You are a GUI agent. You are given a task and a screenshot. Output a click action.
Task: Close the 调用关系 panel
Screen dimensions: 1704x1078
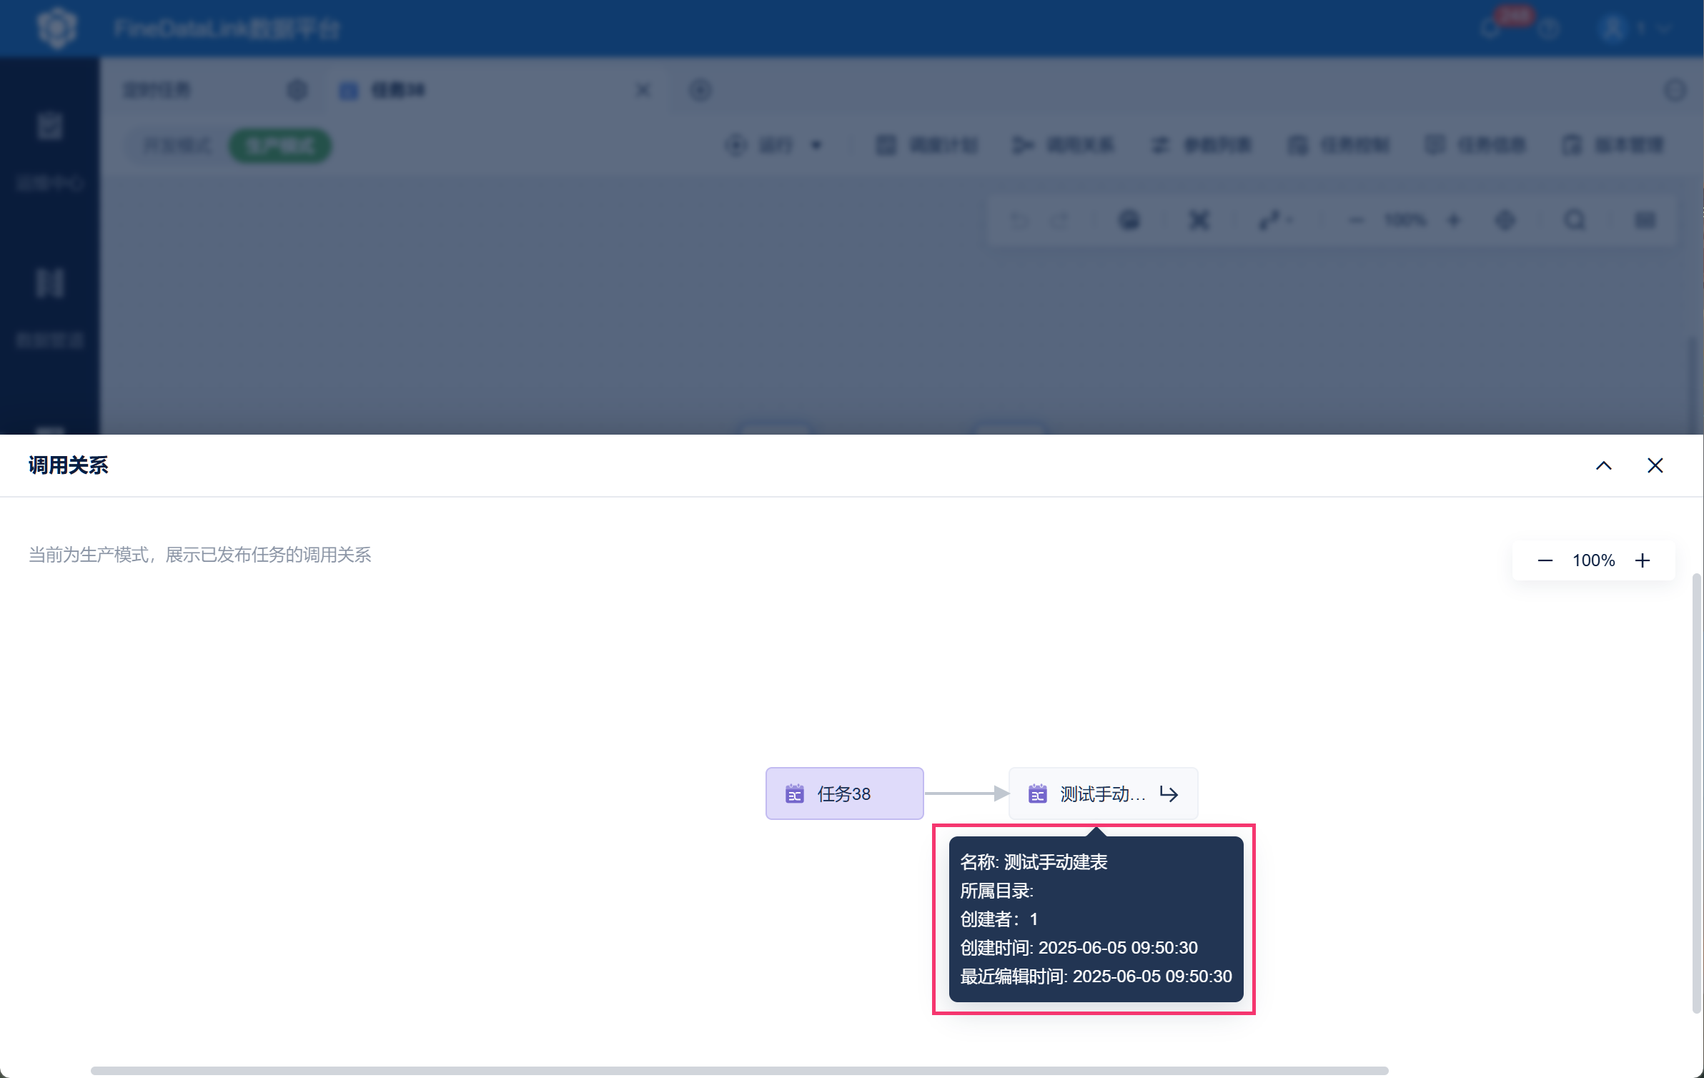pyautogui.click(x=1655, y=465)
